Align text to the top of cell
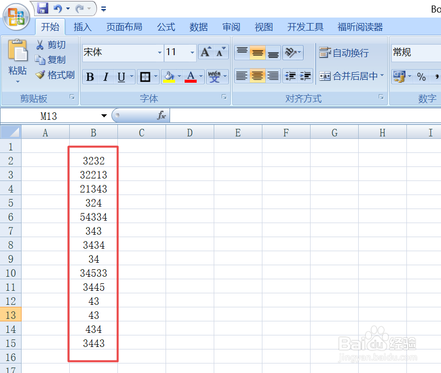This screenshot has width=441, height=373. click(x=242, y=52)
